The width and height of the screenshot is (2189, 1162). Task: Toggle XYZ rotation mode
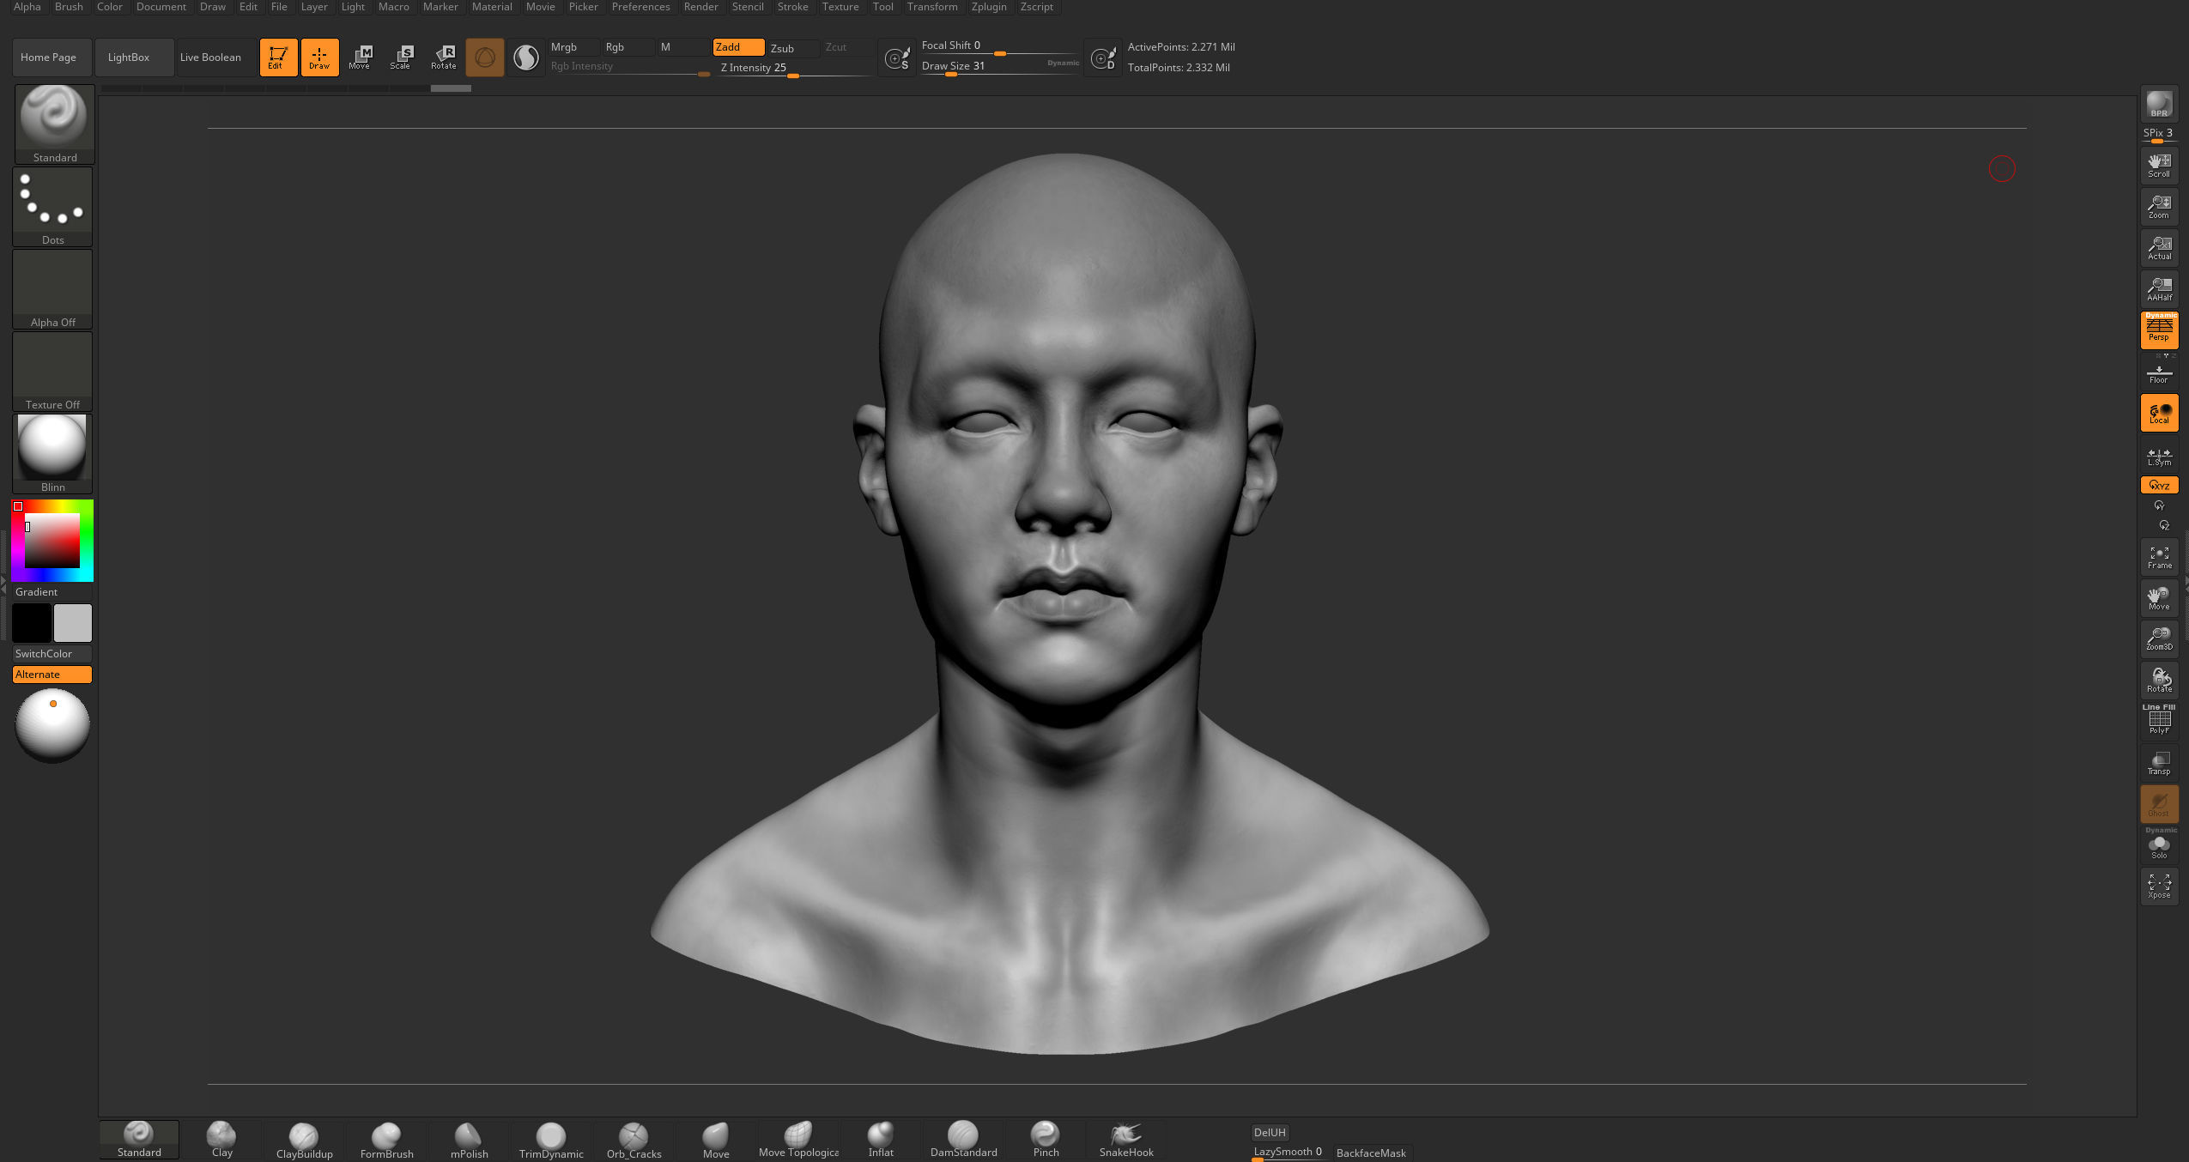2159,485
